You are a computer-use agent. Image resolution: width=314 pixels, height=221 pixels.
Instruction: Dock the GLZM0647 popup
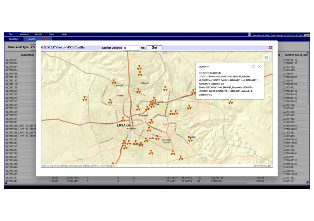pyautogui.click(x=253, y=67)
